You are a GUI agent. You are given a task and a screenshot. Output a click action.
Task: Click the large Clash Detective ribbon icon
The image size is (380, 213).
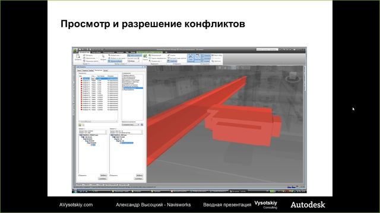pos(191,58)
